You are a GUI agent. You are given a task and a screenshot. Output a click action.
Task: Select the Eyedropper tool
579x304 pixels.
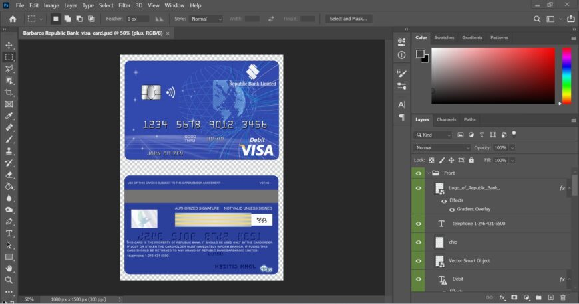pos(9,116)
